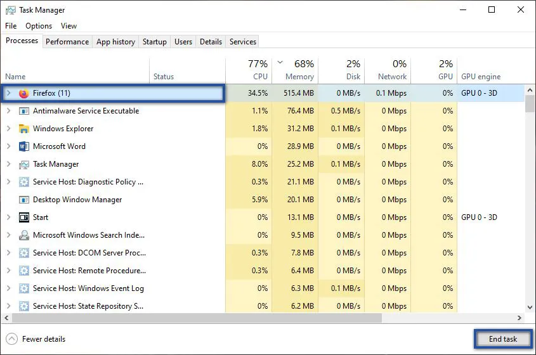This screenshot has height=355, width=536.
Task: Click the Antimalware disk value 0.5 MB/s
Action: 346,111
